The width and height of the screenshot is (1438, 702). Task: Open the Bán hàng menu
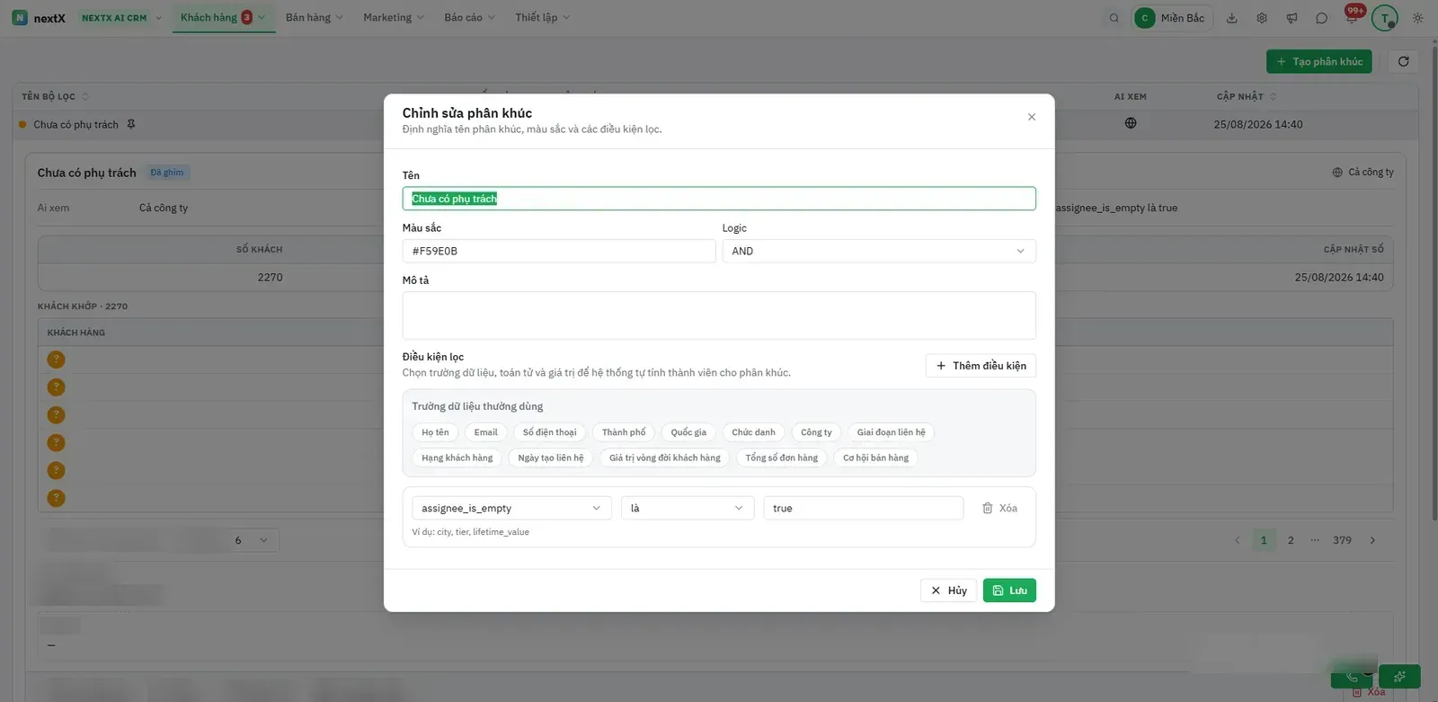coord(315,18)
